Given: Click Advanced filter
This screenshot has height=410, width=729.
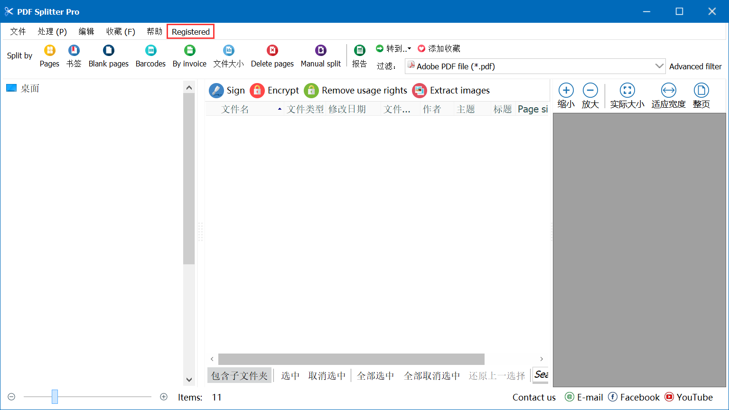Looking at the screenshot, I should pyautogui.click(x=695, y=66).
